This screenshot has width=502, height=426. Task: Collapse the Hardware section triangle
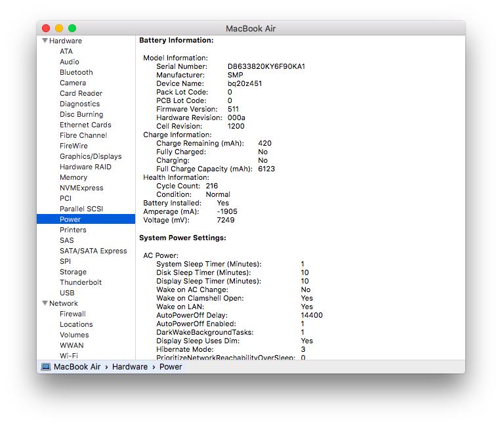click(45, 41)
